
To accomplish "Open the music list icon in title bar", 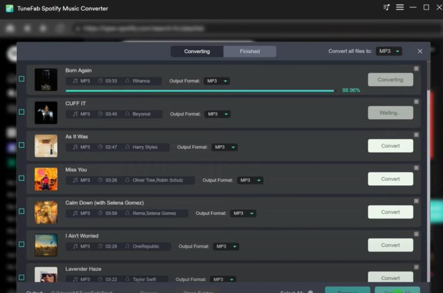I will tap(386, 7).
